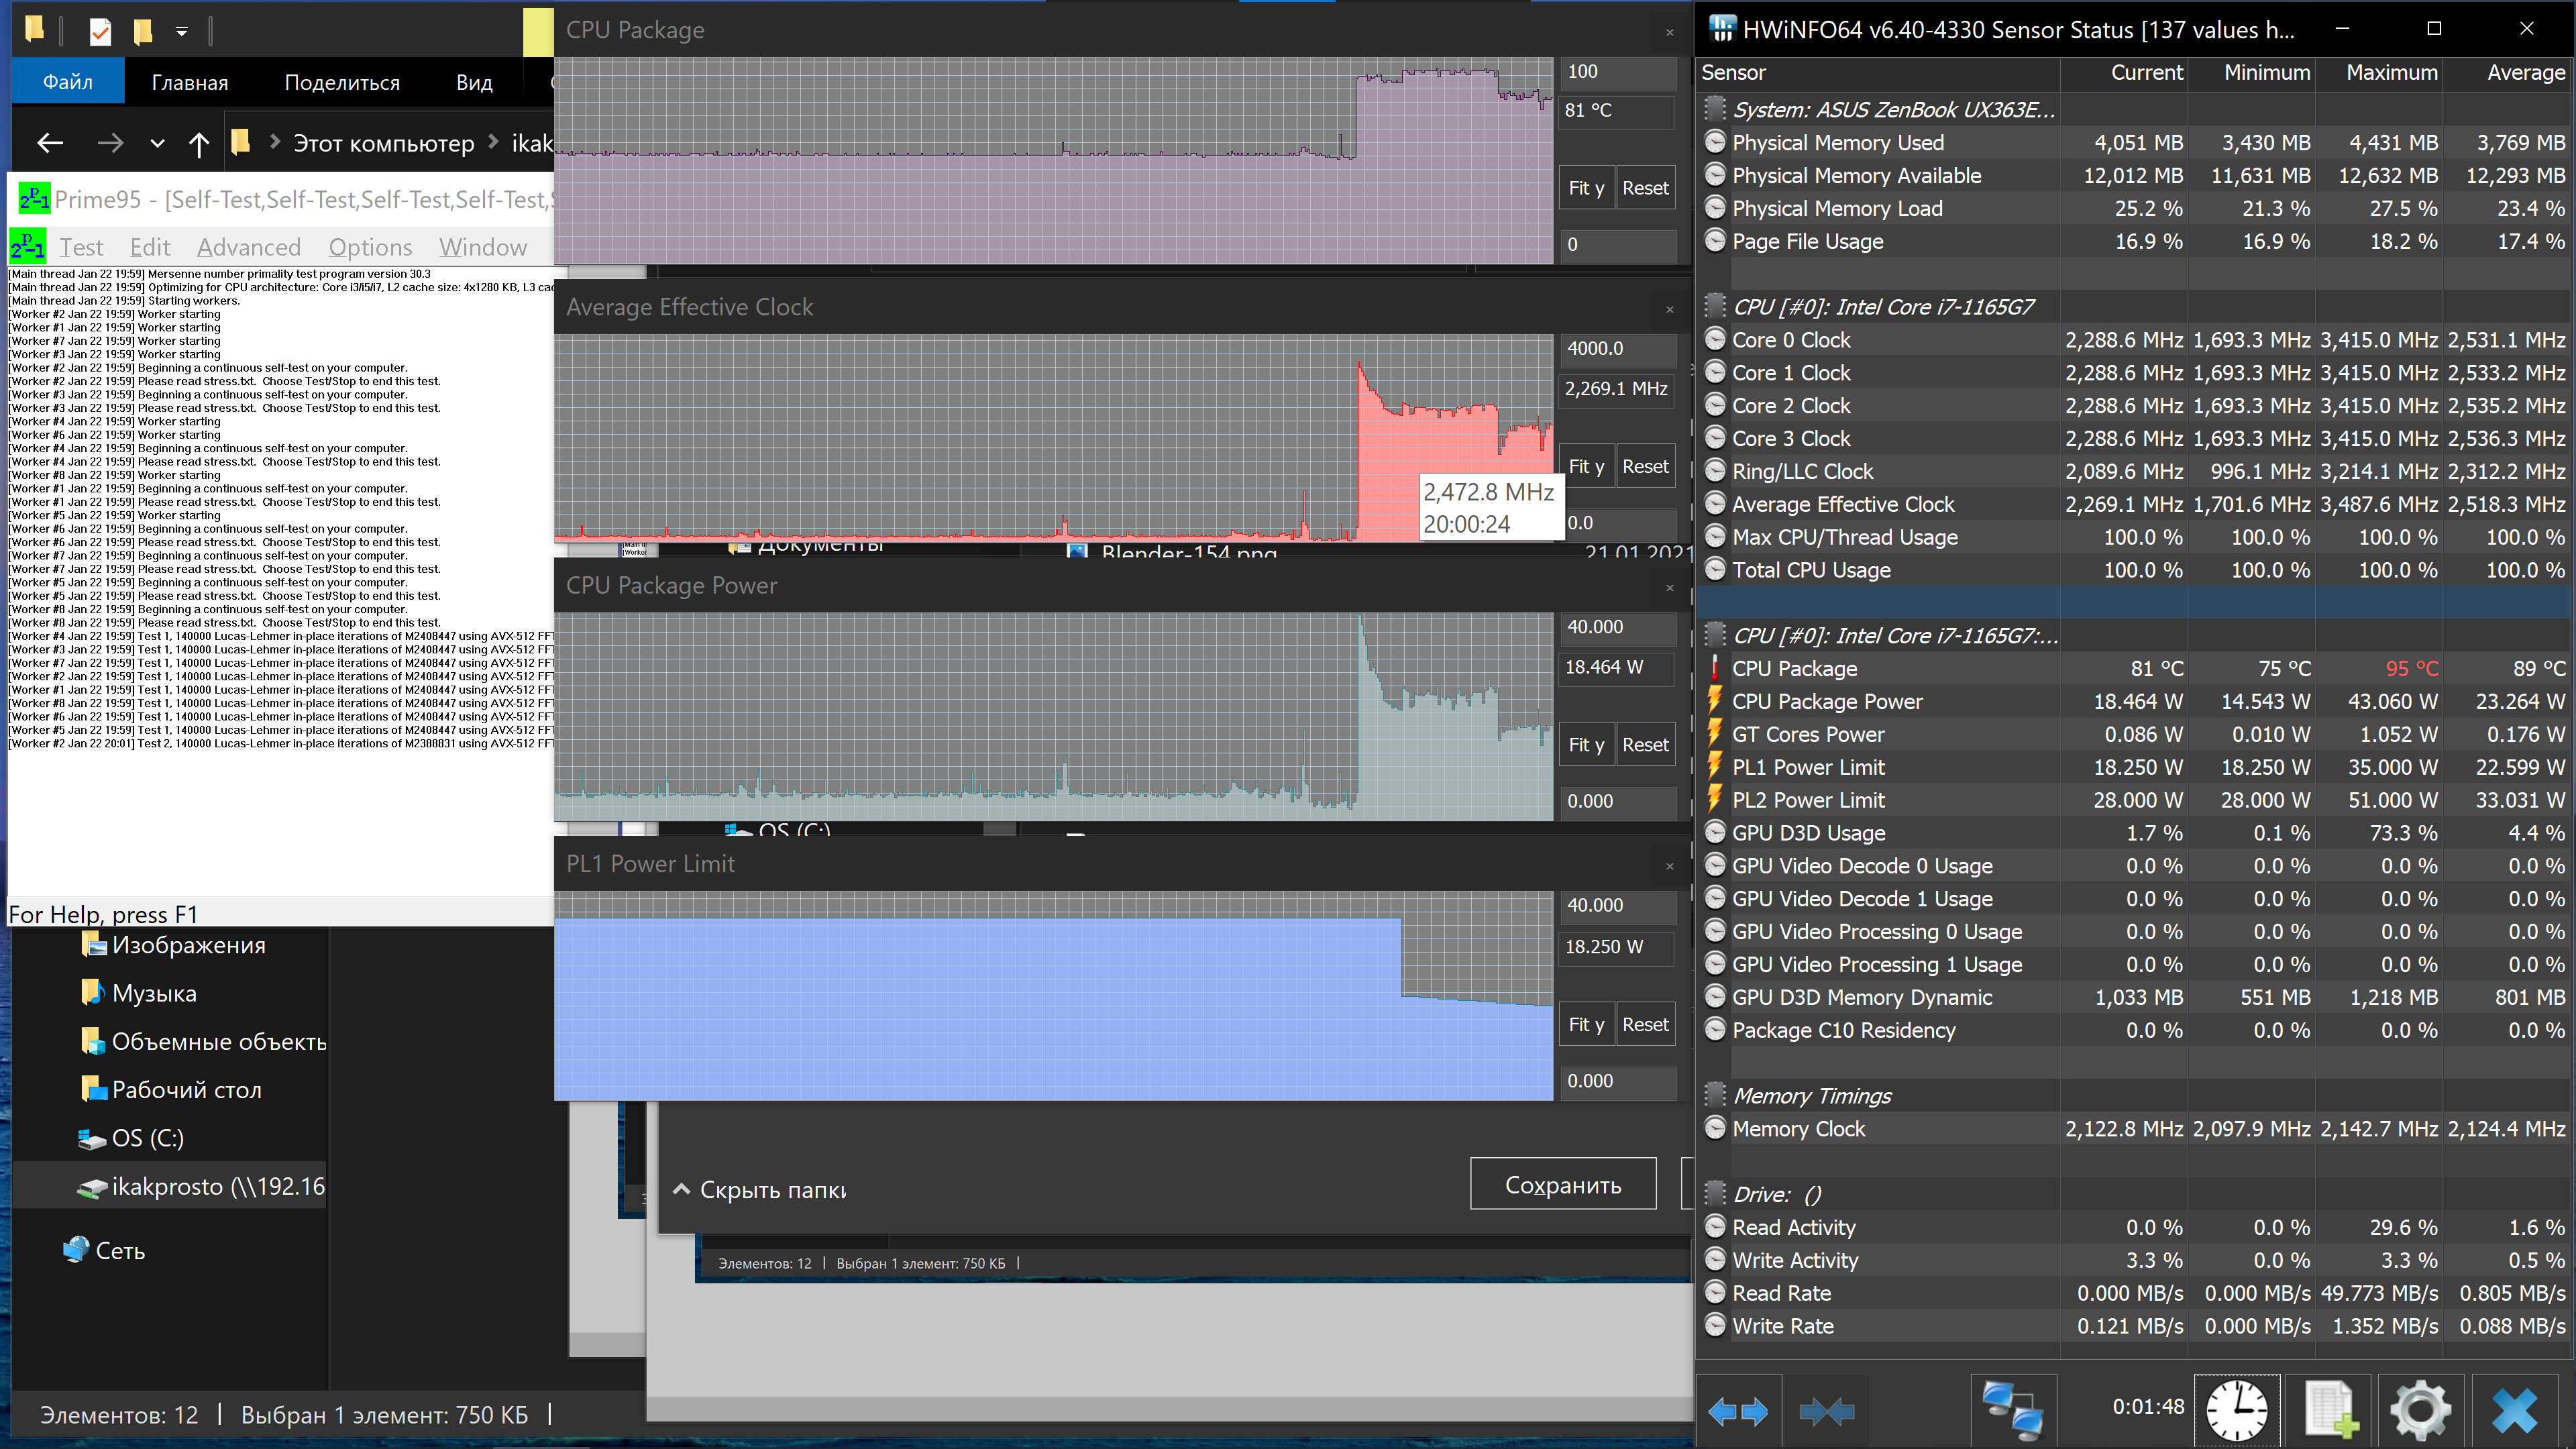Open Prime95 Test menu

point(81,247)
